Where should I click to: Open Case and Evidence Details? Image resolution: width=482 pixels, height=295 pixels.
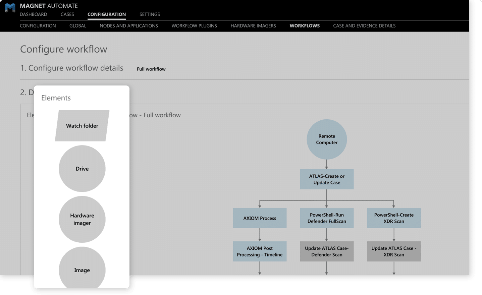(x=364, y=26)
